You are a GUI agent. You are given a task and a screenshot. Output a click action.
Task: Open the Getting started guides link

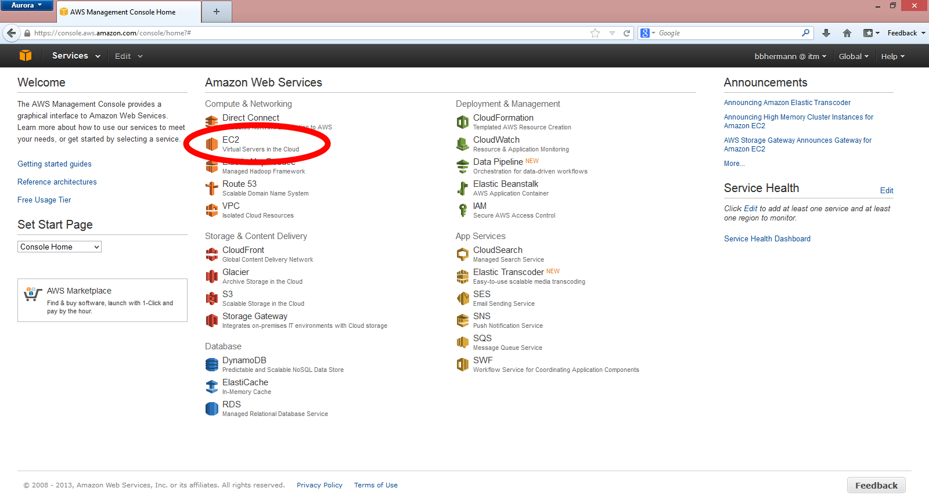click(x=55, y=164)
